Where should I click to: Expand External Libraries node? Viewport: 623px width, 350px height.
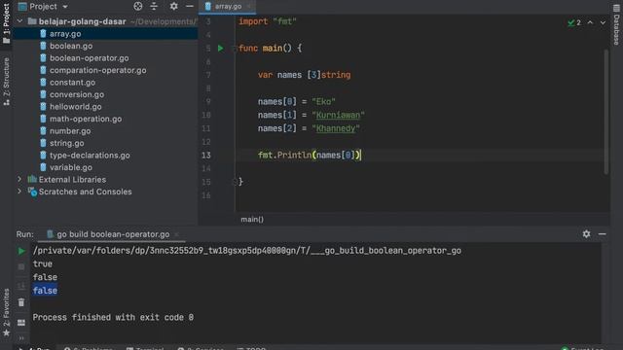[19, 179]
